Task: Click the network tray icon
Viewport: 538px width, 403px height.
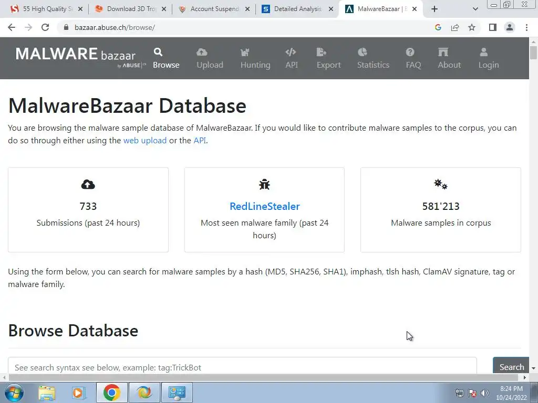Action: [460, 393]
